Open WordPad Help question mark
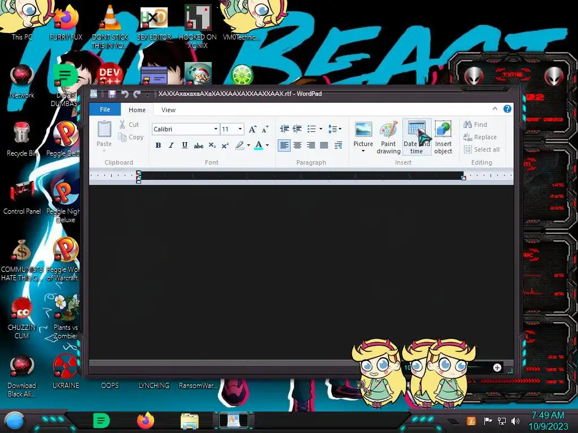The image size is (578, 433). pos(507,109)
